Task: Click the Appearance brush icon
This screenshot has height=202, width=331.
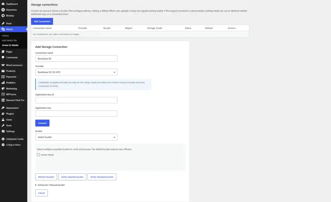Action: click(3, 108)
